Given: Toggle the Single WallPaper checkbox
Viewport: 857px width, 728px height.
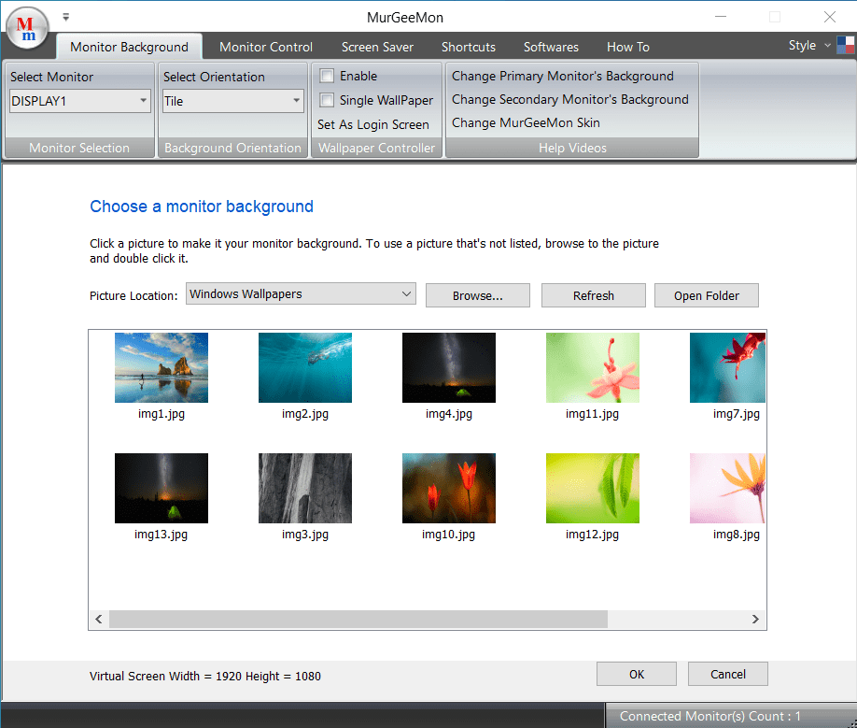Looking at the screenshot, I should pyautogui.click(x=327, y=100).
